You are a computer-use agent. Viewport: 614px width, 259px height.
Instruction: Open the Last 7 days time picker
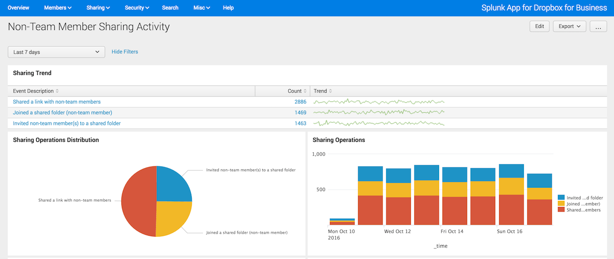click(57, 52)
